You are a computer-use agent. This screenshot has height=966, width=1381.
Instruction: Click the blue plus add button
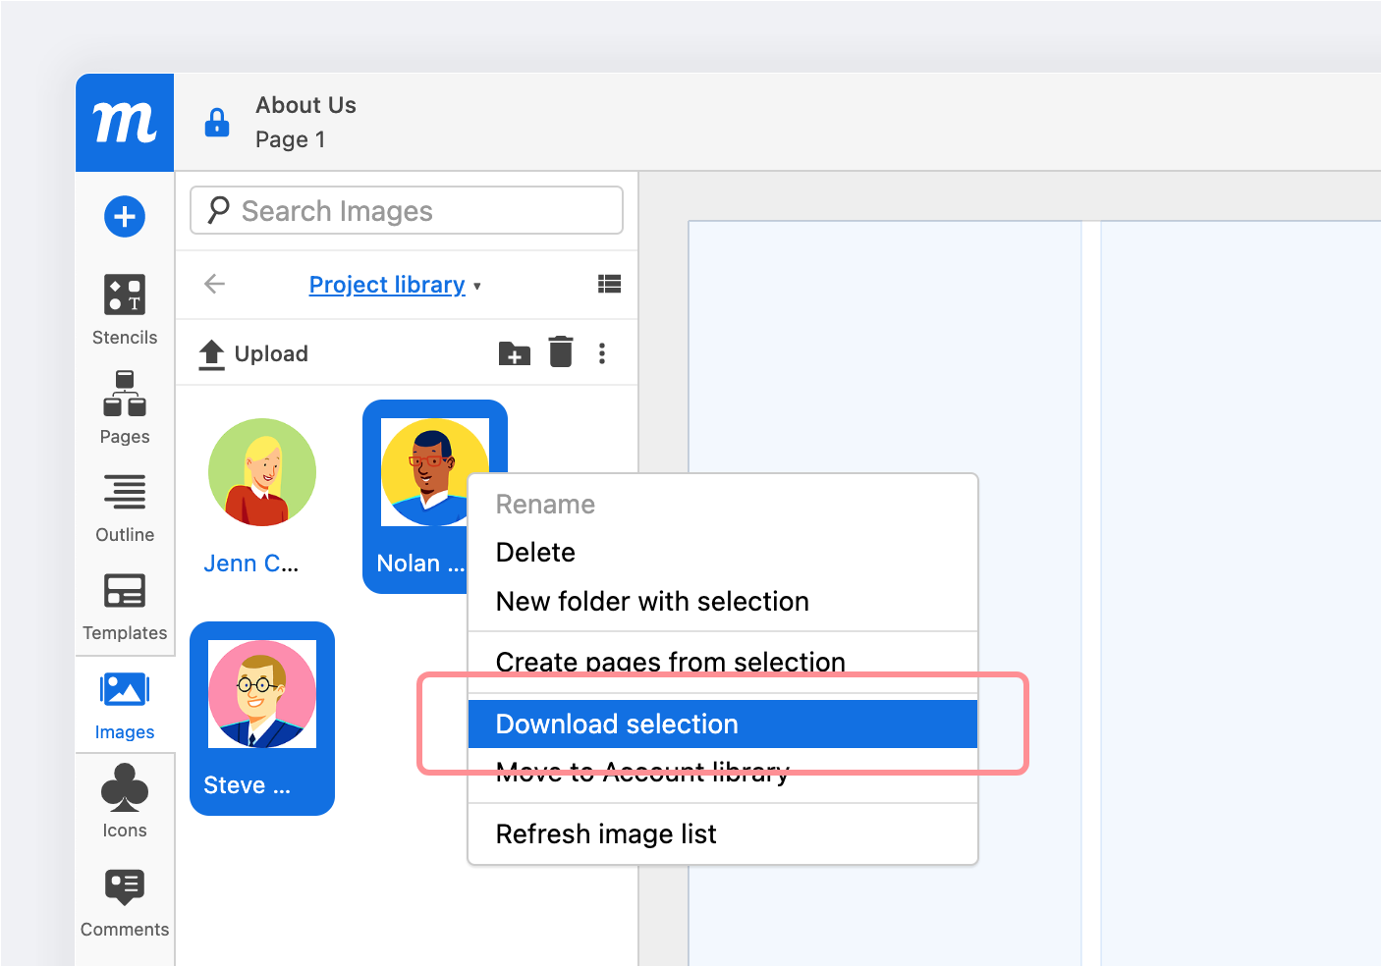coord(125,216)
